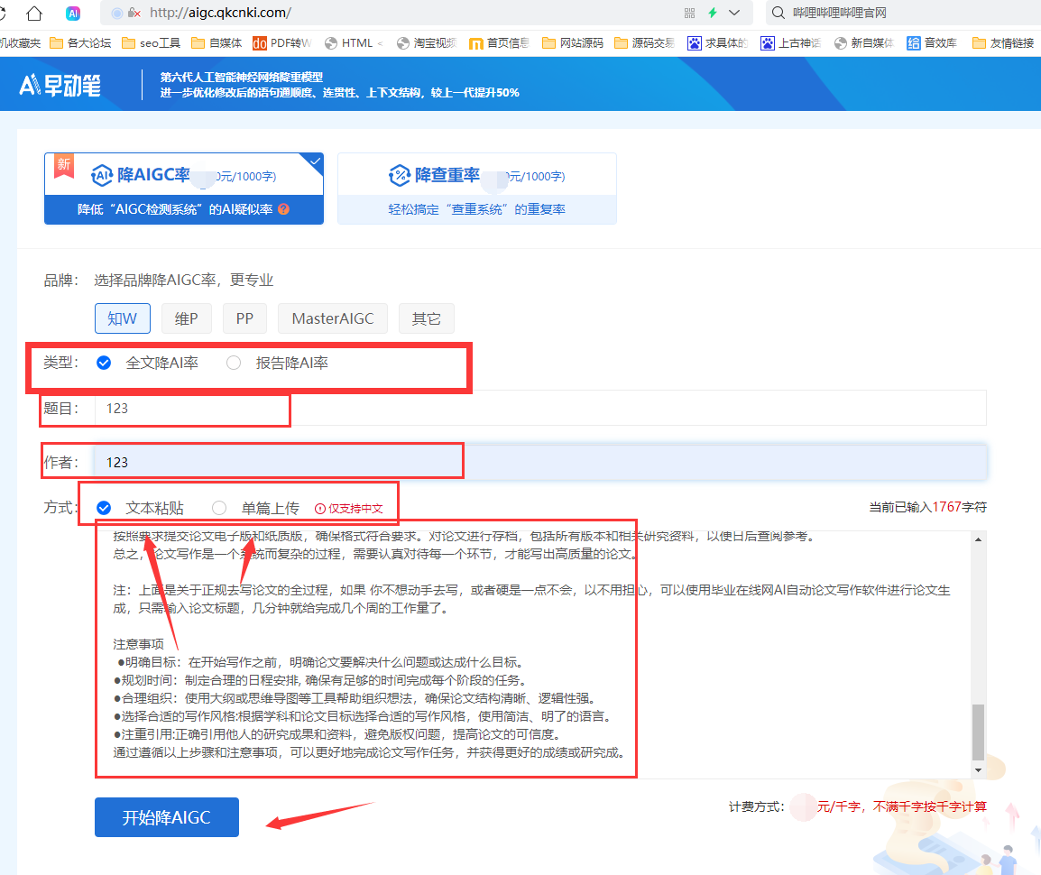Screen dimensions: 1041x875
Task: Click the 开始降AIGC button
Action: (167, 817)
